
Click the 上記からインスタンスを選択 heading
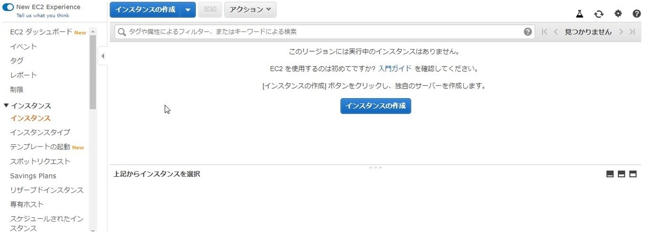pos(157,174)
